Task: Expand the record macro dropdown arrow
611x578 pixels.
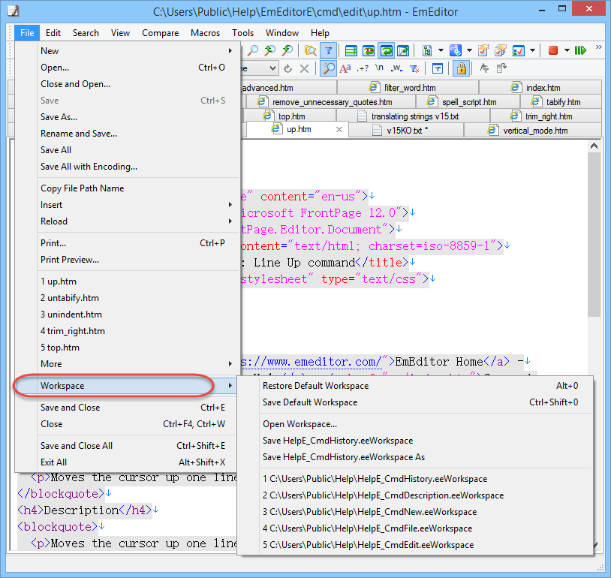Action: click(567, 50)
